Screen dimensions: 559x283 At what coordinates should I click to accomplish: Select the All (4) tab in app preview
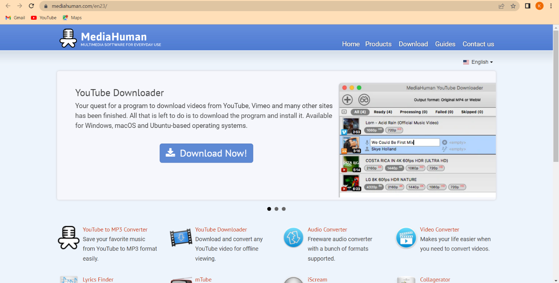tap(360, 112)
